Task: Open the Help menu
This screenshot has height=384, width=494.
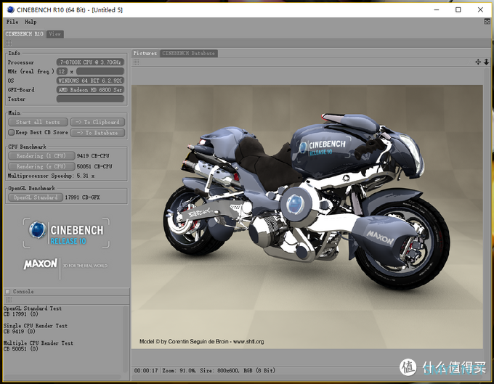Action: click(x=31, y=22)
